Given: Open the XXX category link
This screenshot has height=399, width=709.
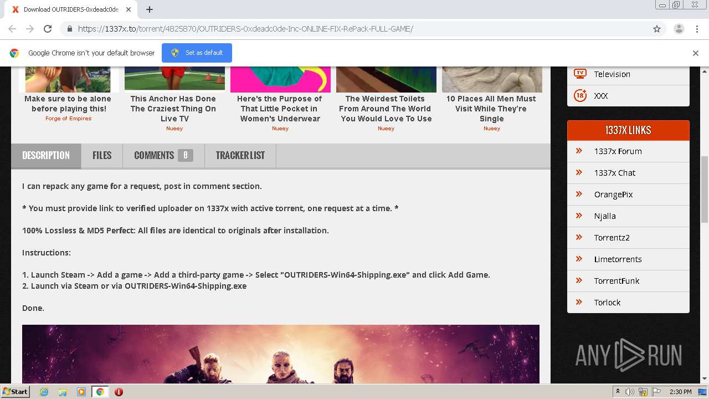Looking at the screenshot, I should click(601, 96).
